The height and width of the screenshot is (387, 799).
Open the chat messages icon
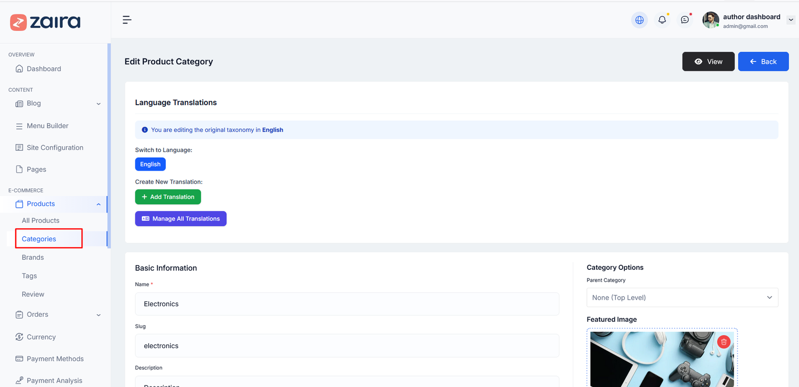685,20
